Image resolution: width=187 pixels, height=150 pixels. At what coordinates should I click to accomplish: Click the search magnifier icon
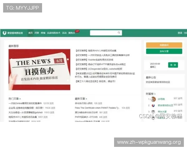[x=119, y=32]
